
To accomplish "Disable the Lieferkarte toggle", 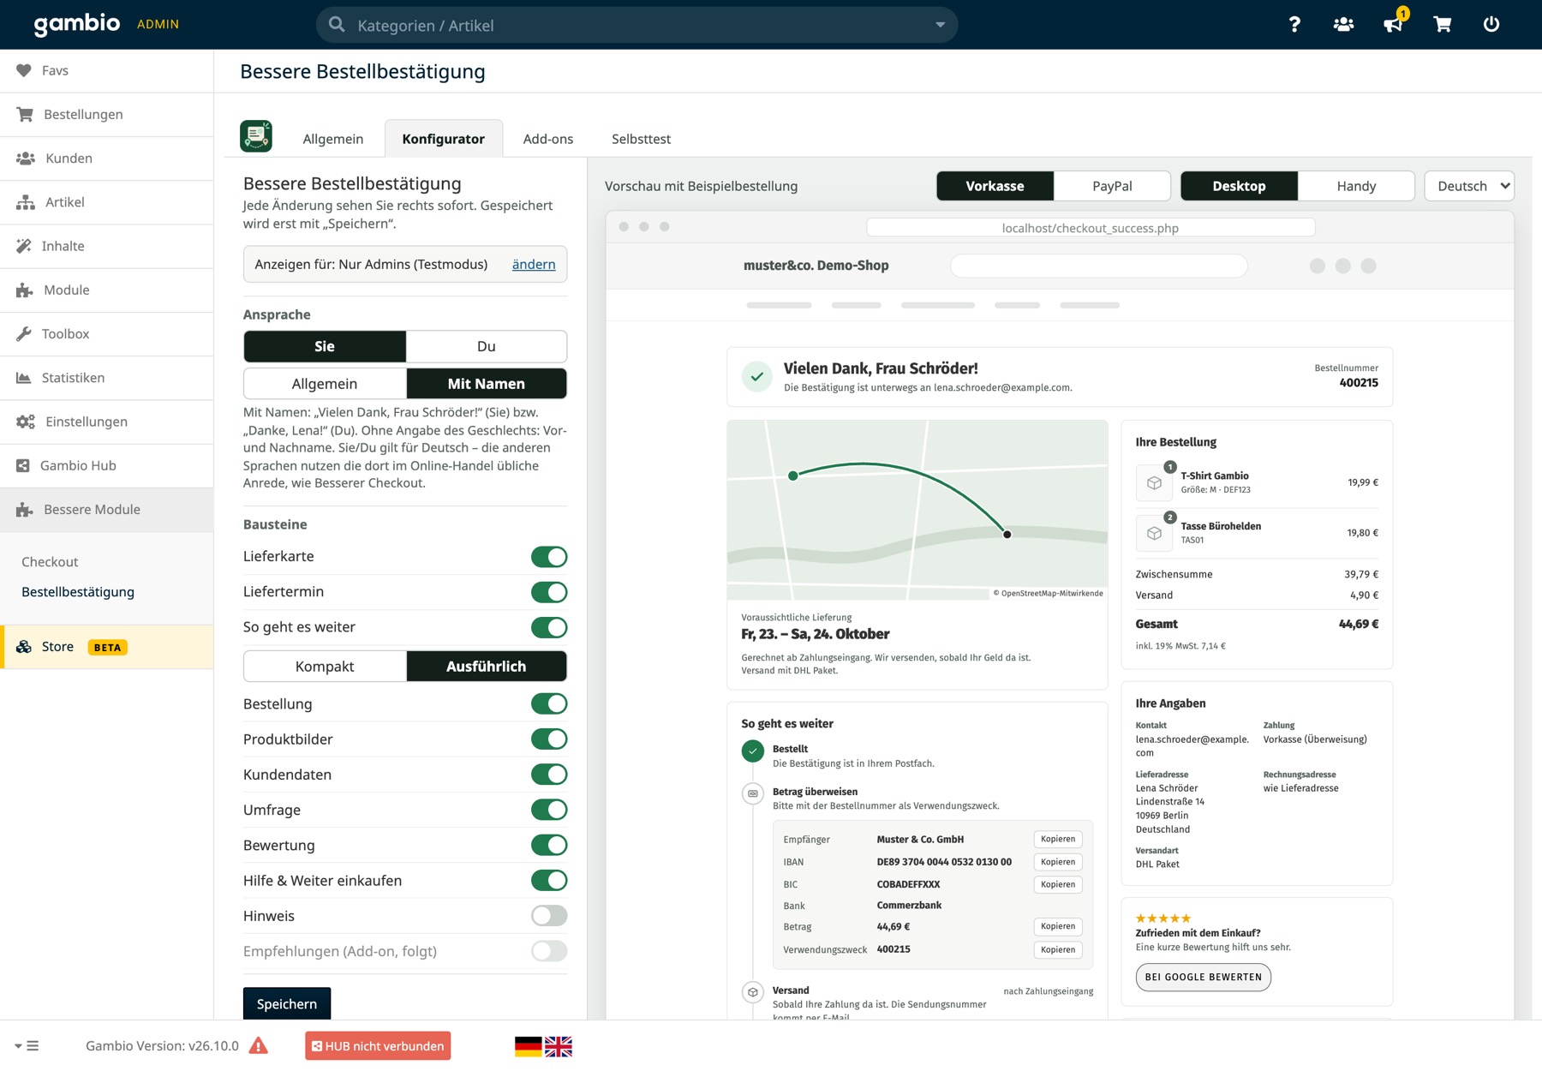I will tap(549, 557).
